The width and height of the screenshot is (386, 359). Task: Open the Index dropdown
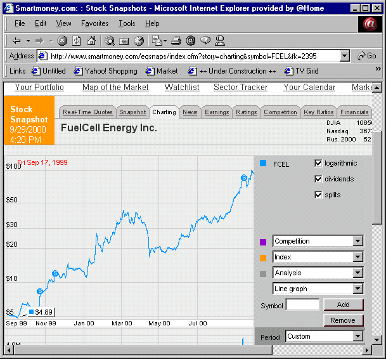358,257
